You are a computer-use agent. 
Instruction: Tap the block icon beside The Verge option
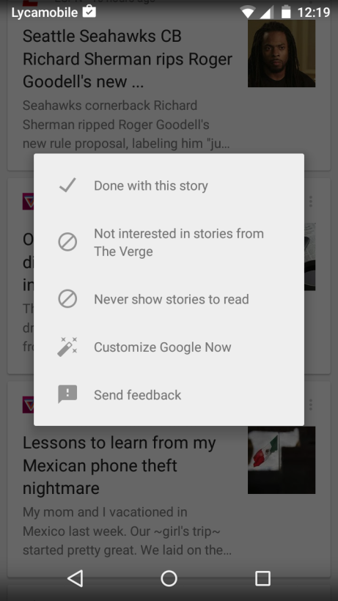[67, 243]
